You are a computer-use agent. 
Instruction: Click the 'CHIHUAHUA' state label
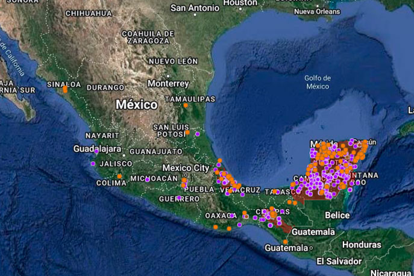coord(89,13)
